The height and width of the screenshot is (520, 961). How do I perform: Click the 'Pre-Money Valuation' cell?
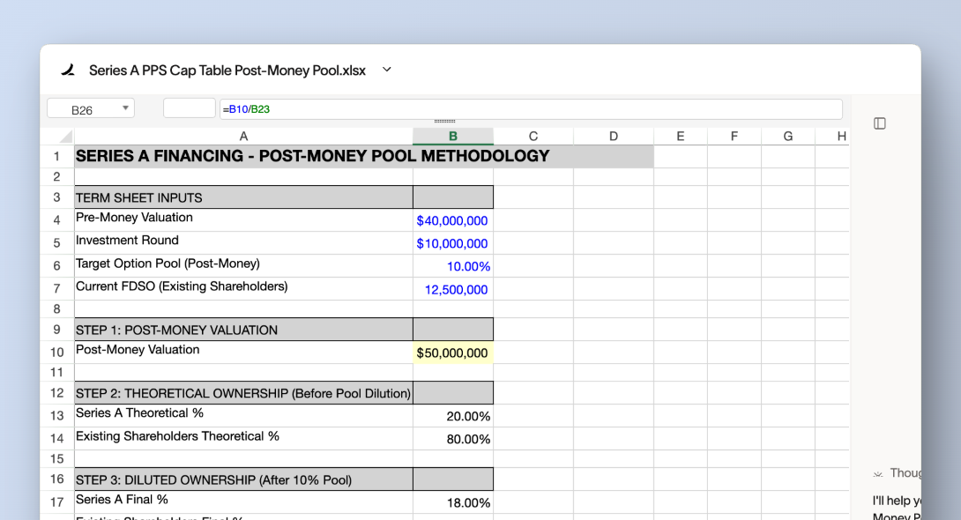243,219
